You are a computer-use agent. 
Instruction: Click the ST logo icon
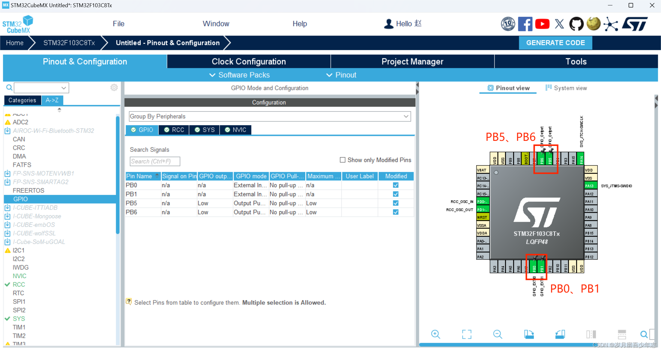point(635,24)
